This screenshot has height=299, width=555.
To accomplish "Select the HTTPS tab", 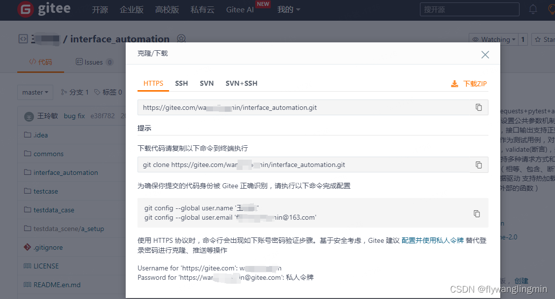I will 153,84.
